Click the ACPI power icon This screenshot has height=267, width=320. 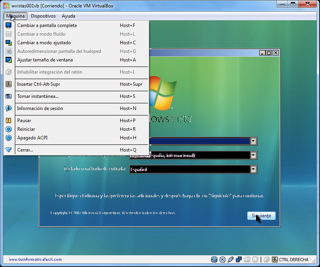click(x=8, y=138)
